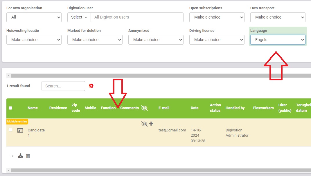Click the Multiple entries badge

(x=17, y=122)
